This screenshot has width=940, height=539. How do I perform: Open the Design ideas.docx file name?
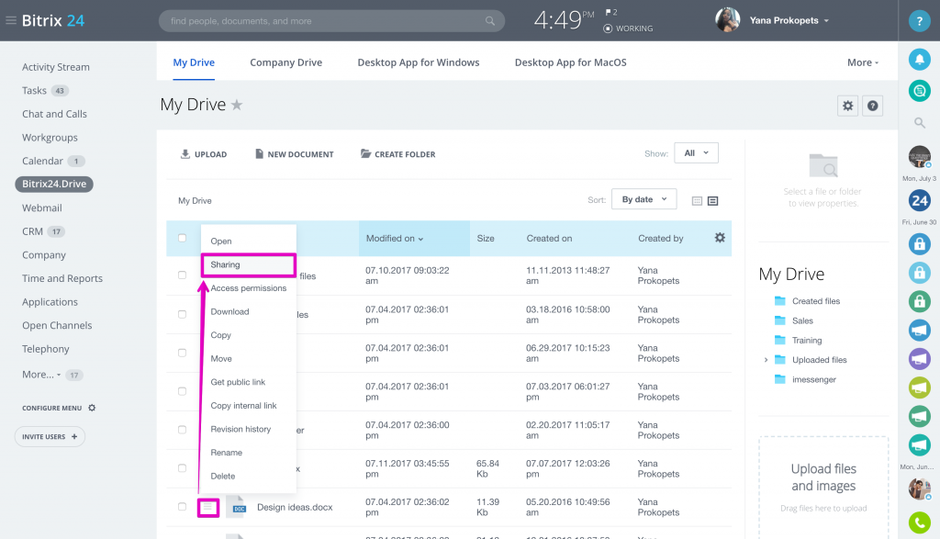295,507
